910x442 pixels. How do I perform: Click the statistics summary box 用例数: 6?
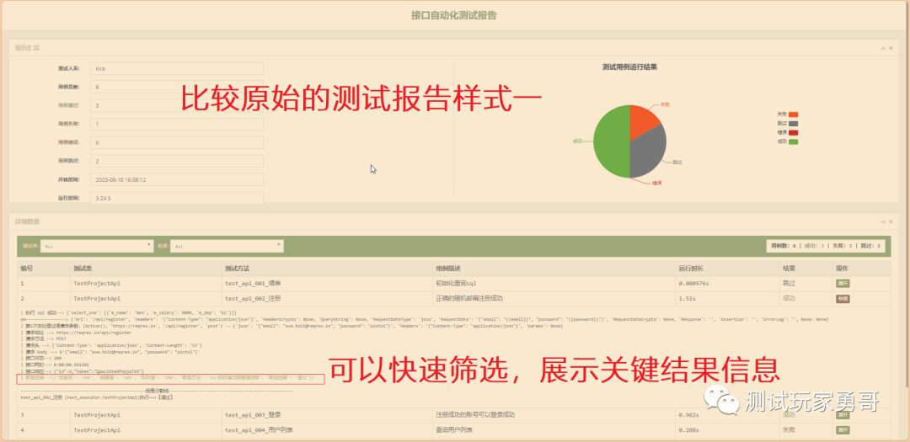click(826, 246)
